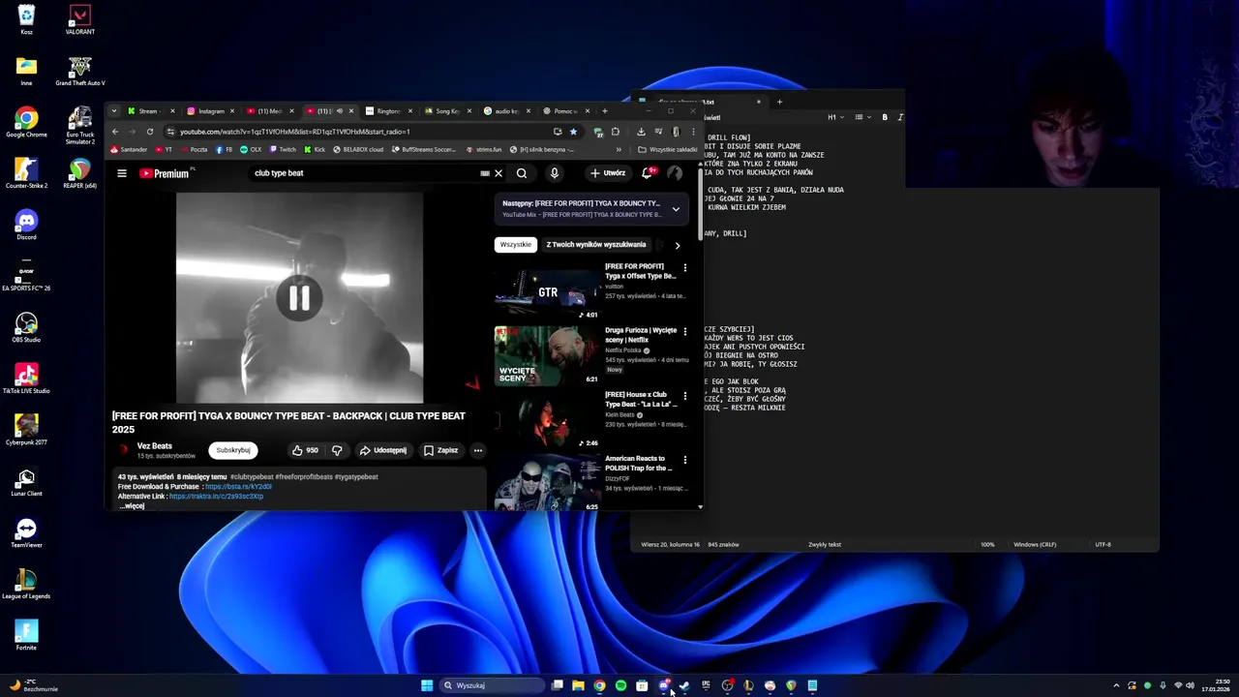Open Chrome three-dot menu
Viewport: 1239px width, 697px height.
pos(692,132)
